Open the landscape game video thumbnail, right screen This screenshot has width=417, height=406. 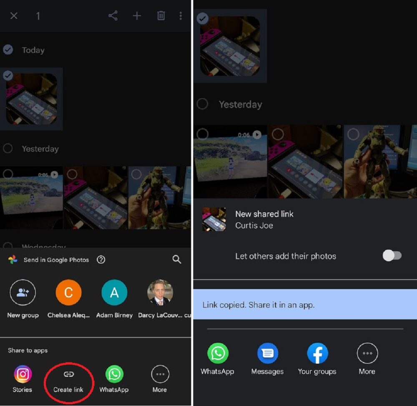[x=230, y=161]
